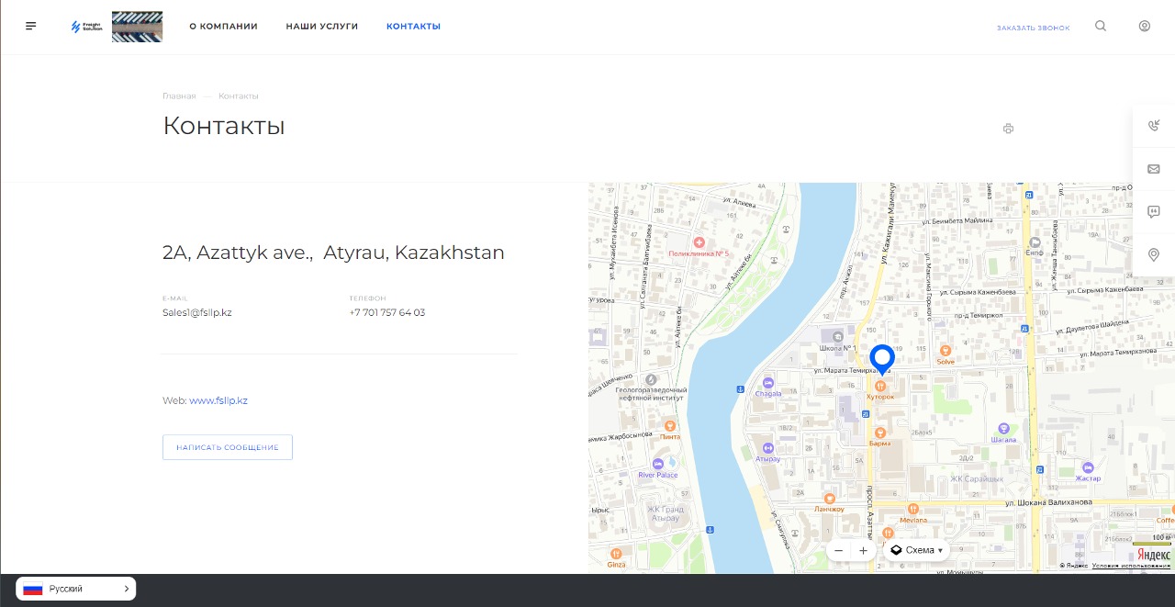Open site search magnifier icon

click(x=1101, y=26)
